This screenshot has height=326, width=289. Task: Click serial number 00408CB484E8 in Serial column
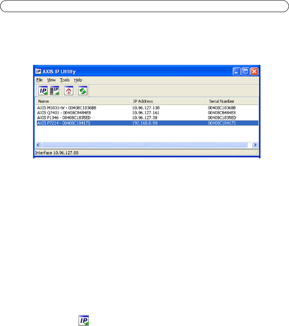[222, 113]
